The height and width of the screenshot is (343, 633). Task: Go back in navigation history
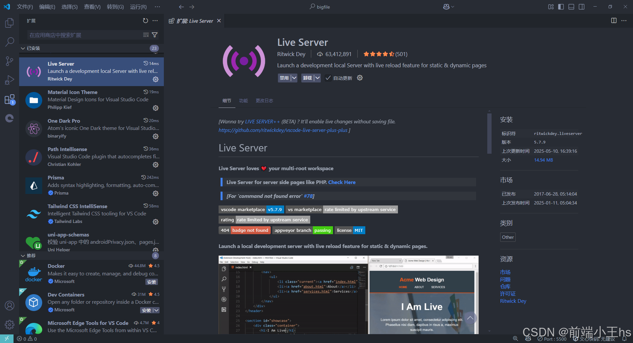(x=181, y=7)
